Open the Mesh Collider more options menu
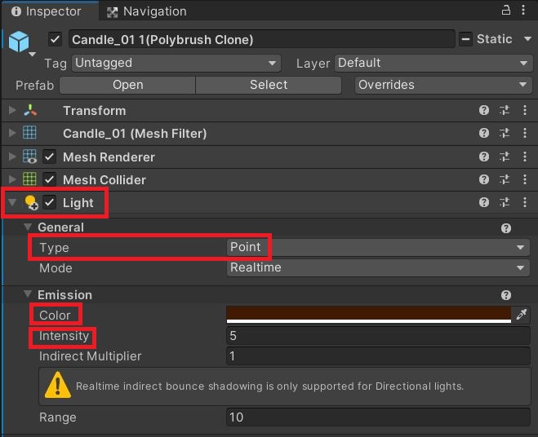The image size is (538, 437). [525, 179]
